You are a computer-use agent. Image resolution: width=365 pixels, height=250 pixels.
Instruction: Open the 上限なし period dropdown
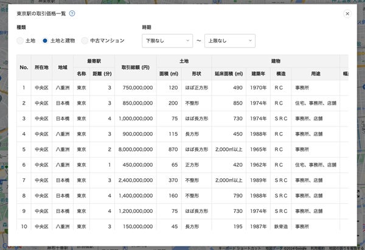230,41
